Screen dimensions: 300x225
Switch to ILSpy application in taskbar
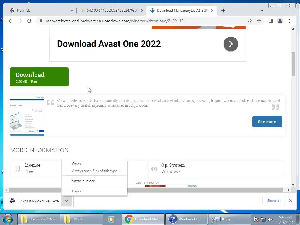click(230, 219)
